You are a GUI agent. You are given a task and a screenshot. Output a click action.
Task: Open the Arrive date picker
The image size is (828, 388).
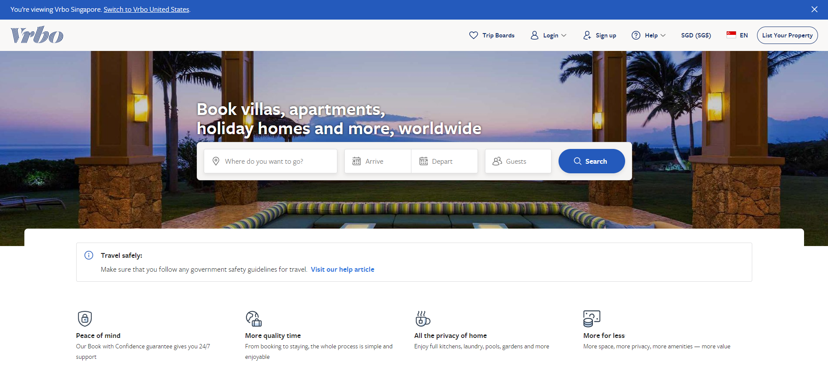click(377, 161)
